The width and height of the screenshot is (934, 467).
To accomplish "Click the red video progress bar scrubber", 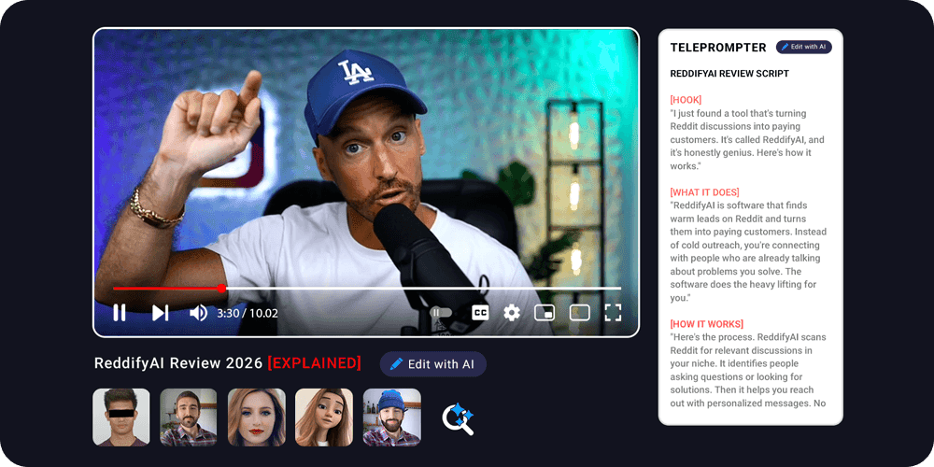I will [221, 289].
